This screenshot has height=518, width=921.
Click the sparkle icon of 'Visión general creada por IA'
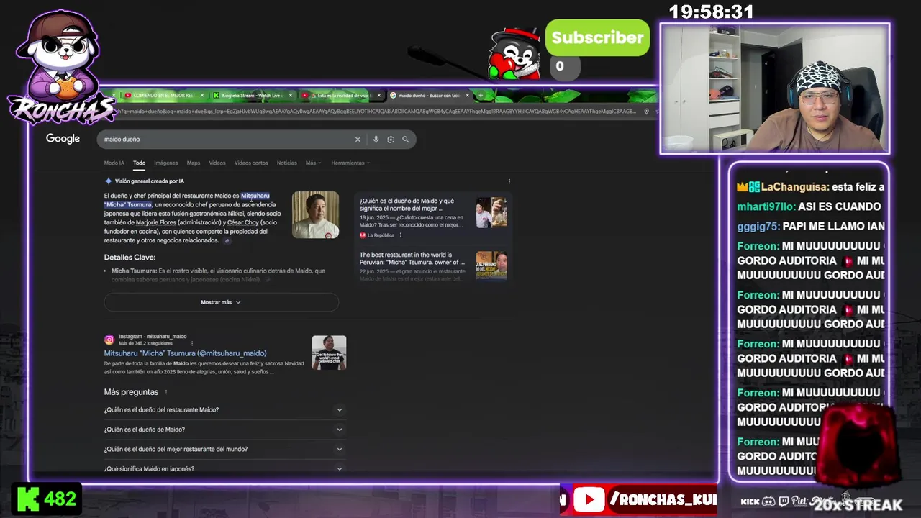pyautogui.click(x=109, y=181)
